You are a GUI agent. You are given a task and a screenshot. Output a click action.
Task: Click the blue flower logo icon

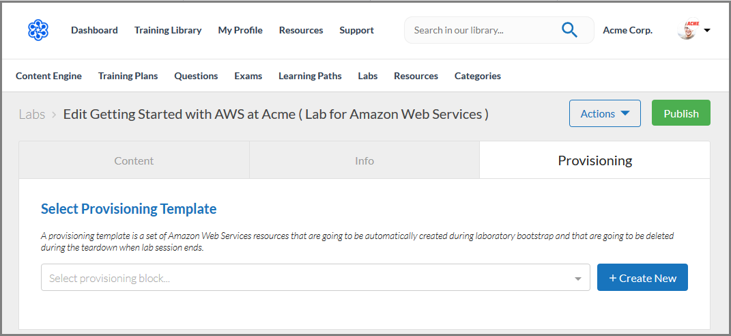coord(38,30)
